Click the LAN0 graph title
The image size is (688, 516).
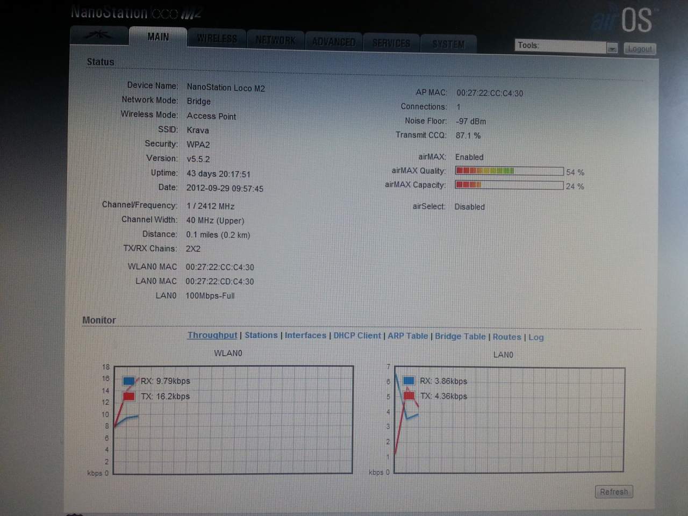503,355
